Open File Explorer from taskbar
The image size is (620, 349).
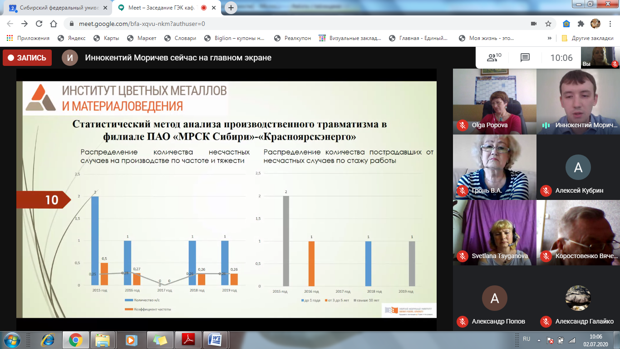tap(103, 339)
